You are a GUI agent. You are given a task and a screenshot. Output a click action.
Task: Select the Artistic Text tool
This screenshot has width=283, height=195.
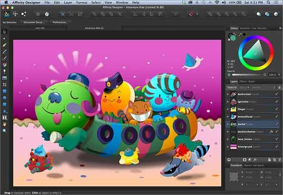4,111
